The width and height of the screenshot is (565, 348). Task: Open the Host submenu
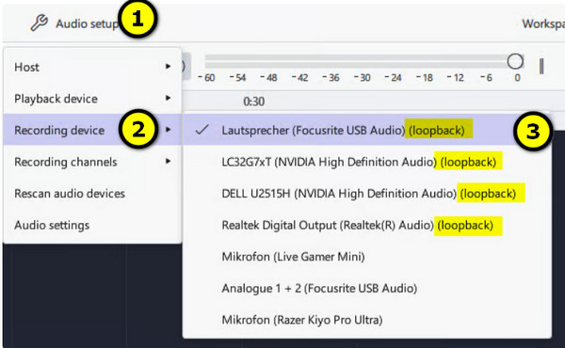[x=92, y=67]
